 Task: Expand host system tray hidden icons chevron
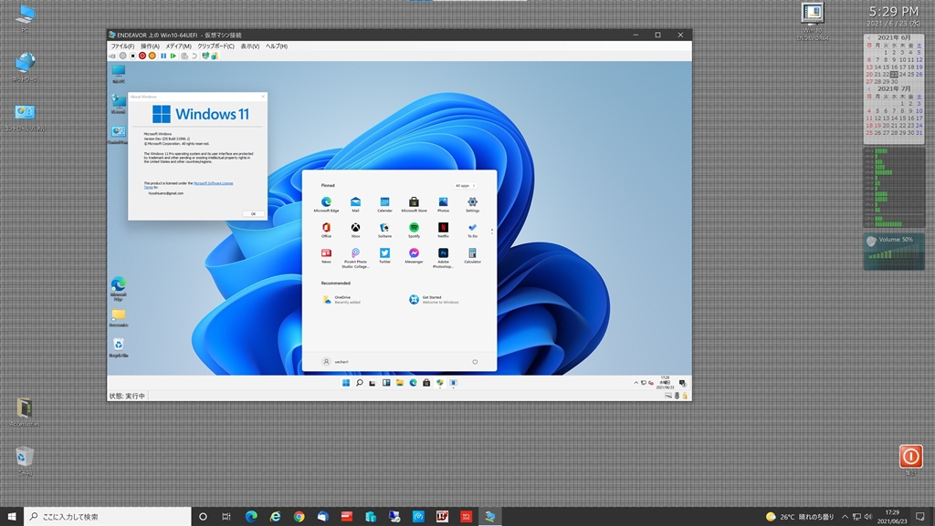tap(844, 517)
